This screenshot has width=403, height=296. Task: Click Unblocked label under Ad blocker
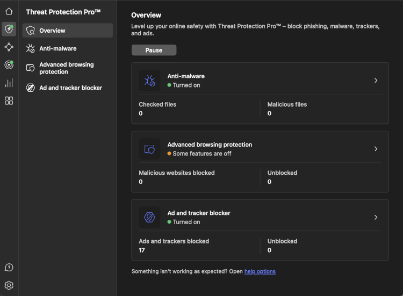283,241
